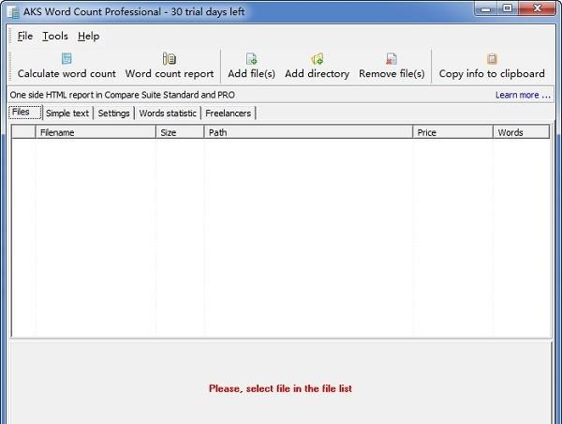Follow the Learn more link
562x424 pixels.
pyautogui.click(x=523, y=95)
